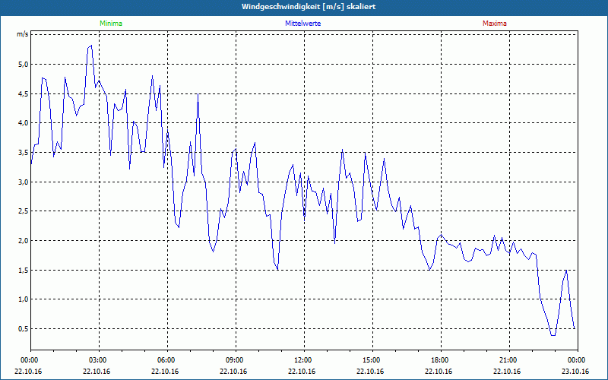Click the red Maxima legend label
Screen dimensions: 608x380
coord(495,24)
